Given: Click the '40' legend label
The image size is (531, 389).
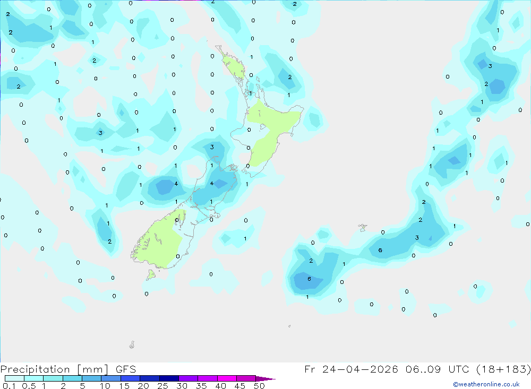Looking at the screenshot, I should (x=221, y=386).
